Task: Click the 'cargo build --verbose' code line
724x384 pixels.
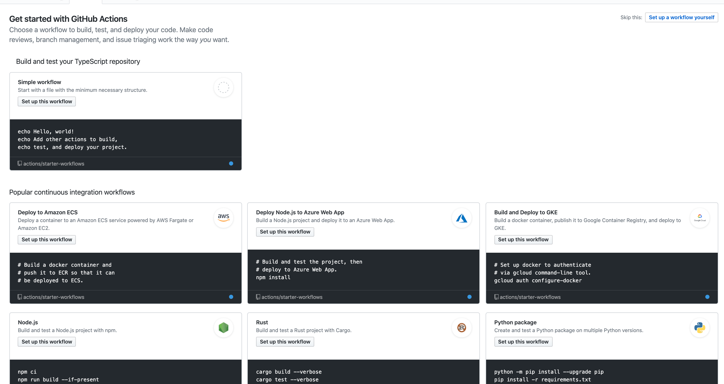Action: click(289, 372)
